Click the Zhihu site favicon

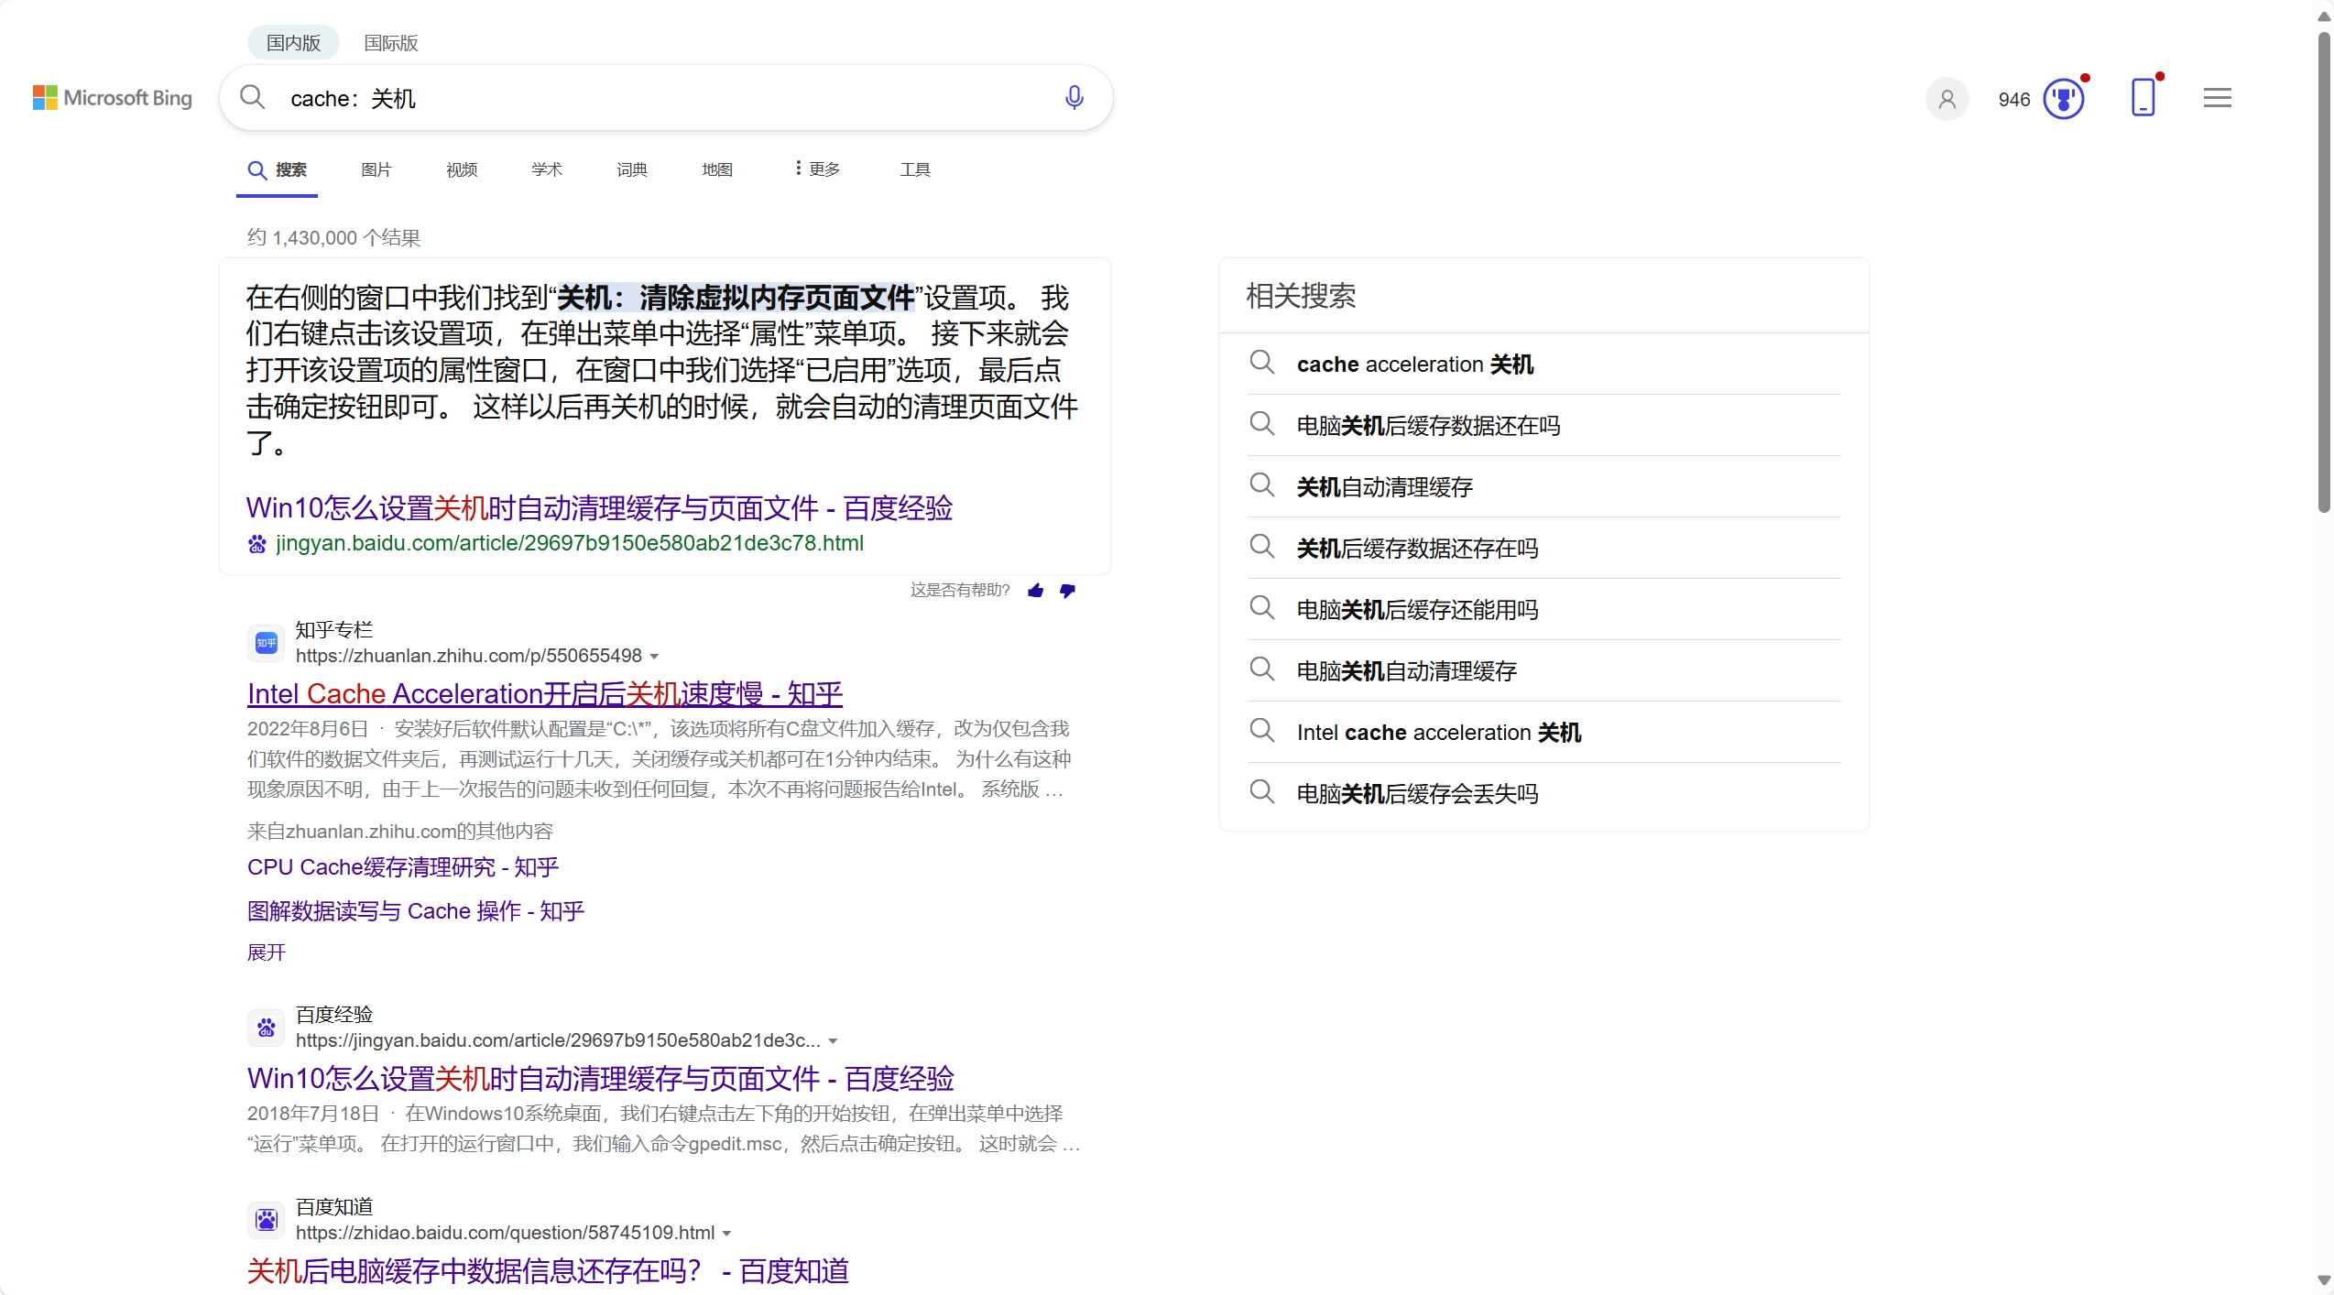(x=267, y=643)
